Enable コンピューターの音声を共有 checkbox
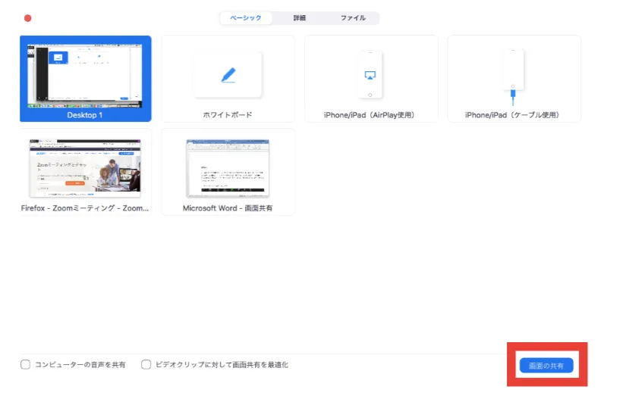Viewport: 626px width, 402px height. 26,365
